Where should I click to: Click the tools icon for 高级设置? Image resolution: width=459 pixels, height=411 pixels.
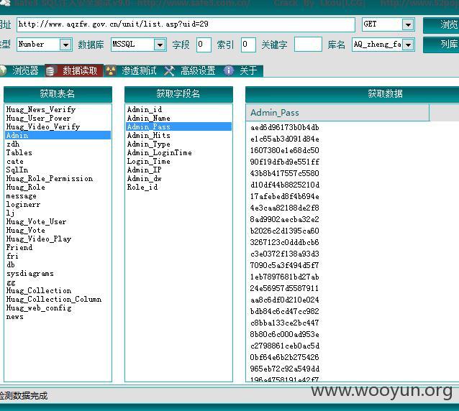point(169,70)
